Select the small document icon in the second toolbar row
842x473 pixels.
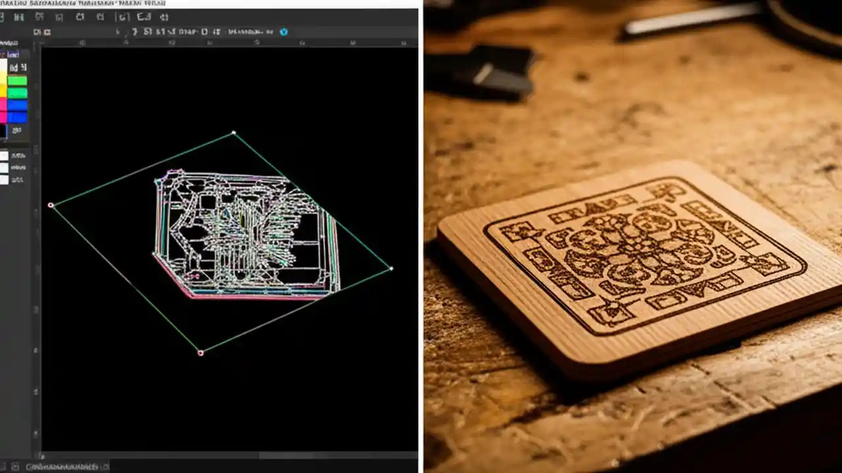[x=37, y=32]
